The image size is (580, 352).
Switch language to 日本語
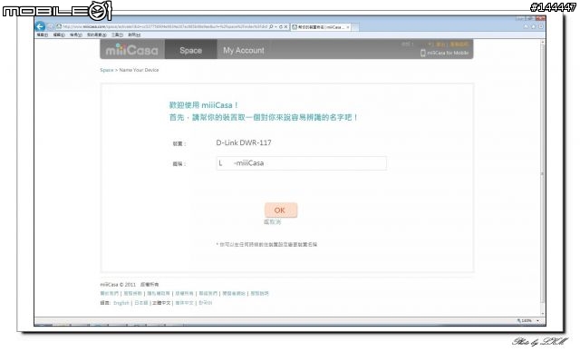141,302
